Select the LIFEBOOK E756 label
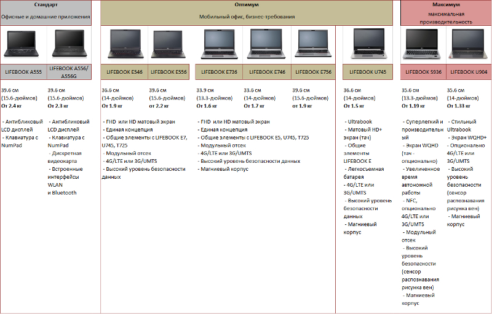This screenshot has height=314, width=492. point(313,72)
